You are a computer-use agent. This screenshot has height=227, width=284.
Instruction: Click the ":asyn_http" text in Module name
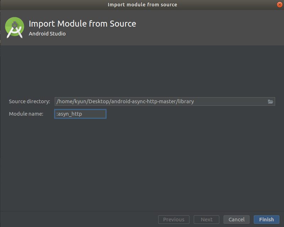tap(69, 114)
